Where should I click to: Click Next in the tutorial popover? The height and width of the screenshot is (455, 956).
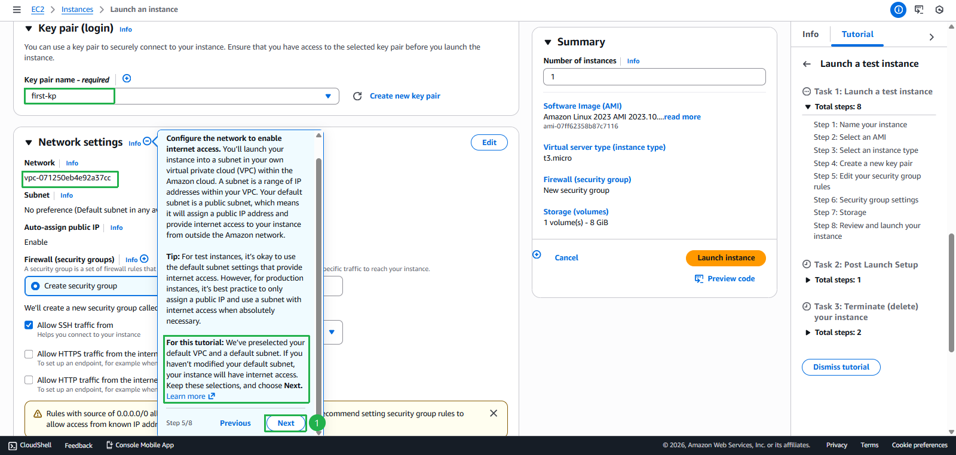point(286,423)
